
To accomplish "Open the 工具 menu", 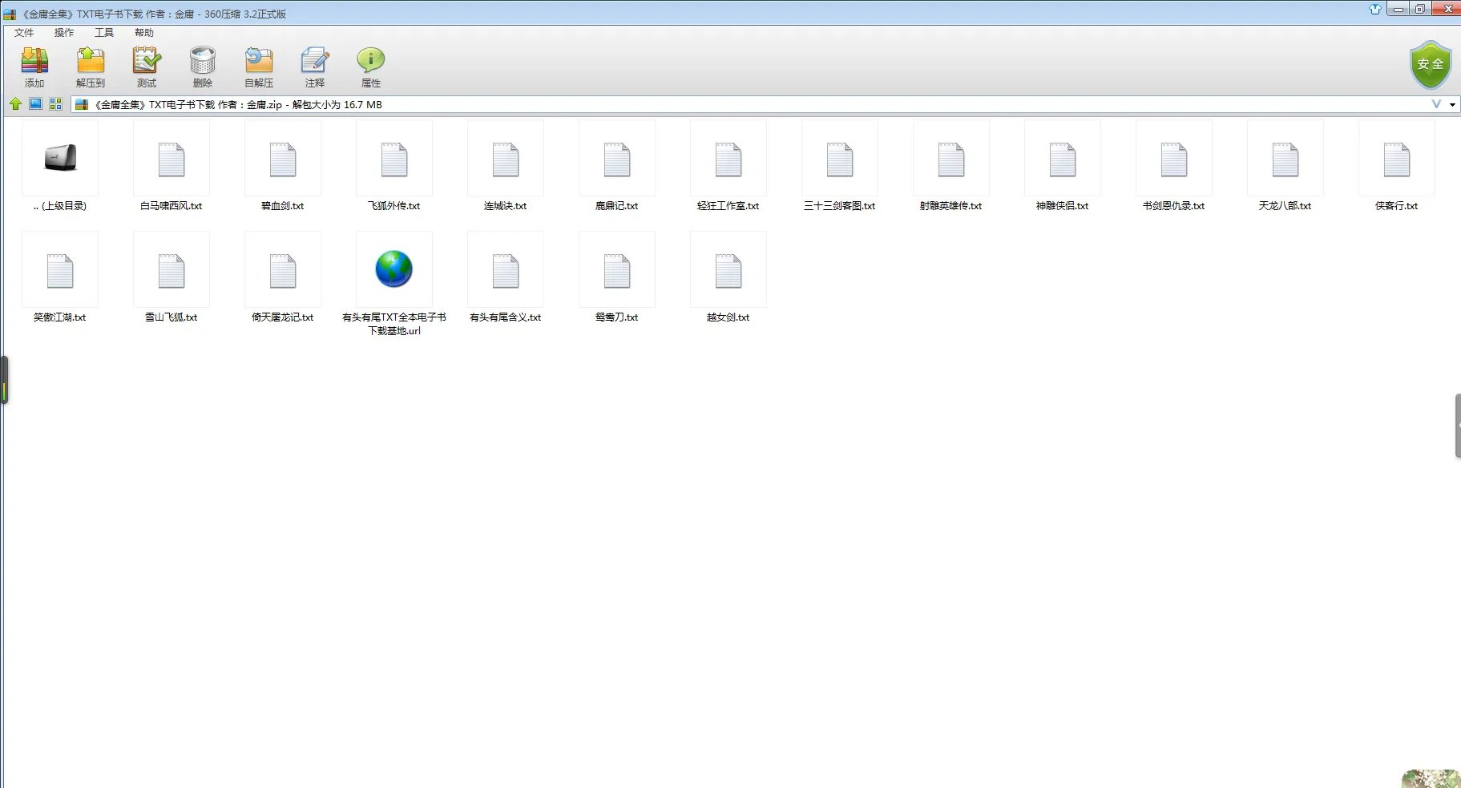I will [x=104, y=33].
